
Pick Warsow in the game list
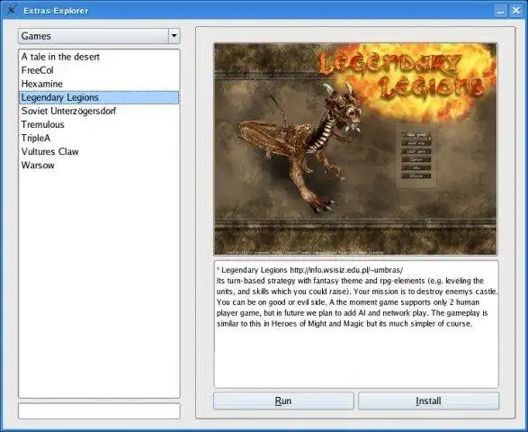pyautogui.click(x=99, y=165)
